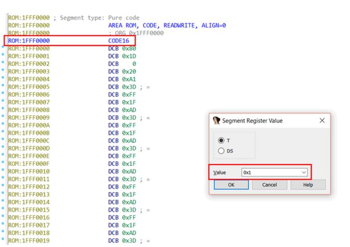350x247 pixels.
Task: Click the DCB 0x1D byte at ROM:1FFF0001
Action: [x=122, y=56]
